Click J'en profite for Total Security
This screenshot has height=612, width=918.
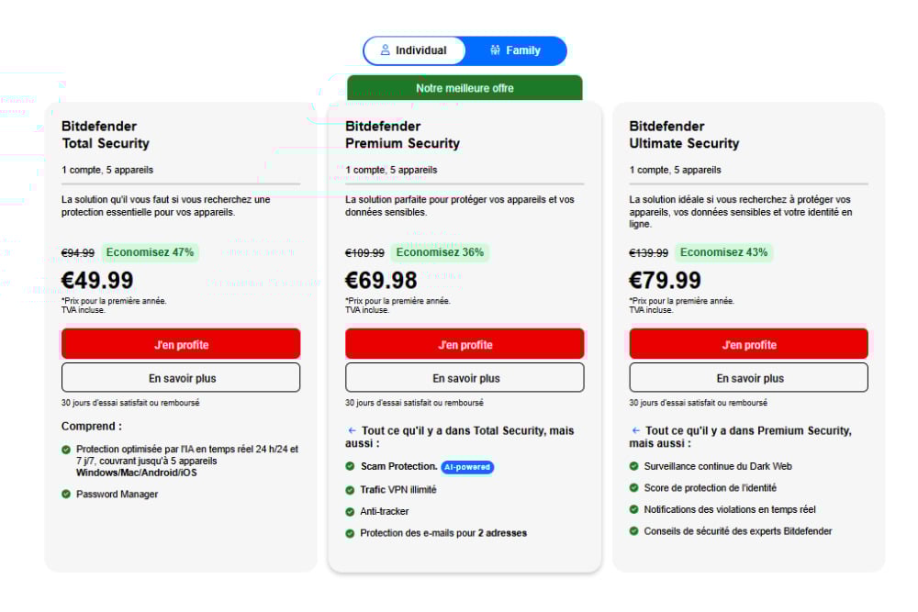pyautogui.click(x=181, y=344)
